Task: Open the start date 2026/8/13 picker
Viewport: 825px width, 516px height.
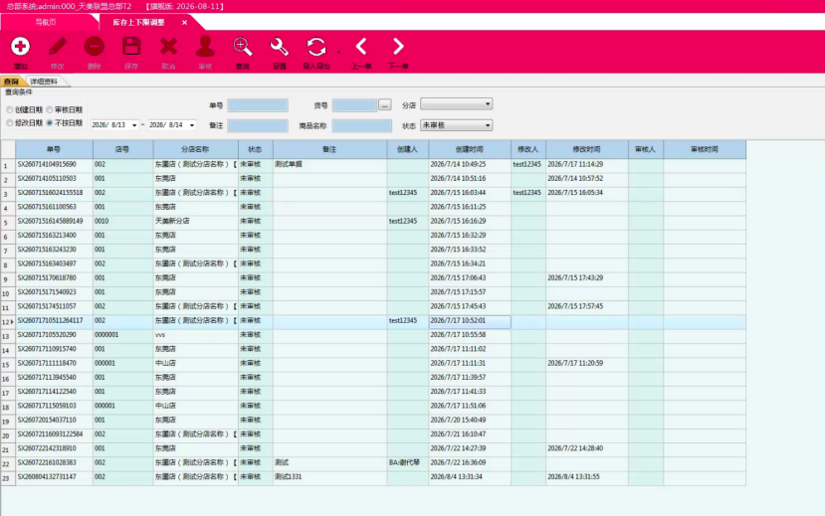Action: tap(134, 125)
